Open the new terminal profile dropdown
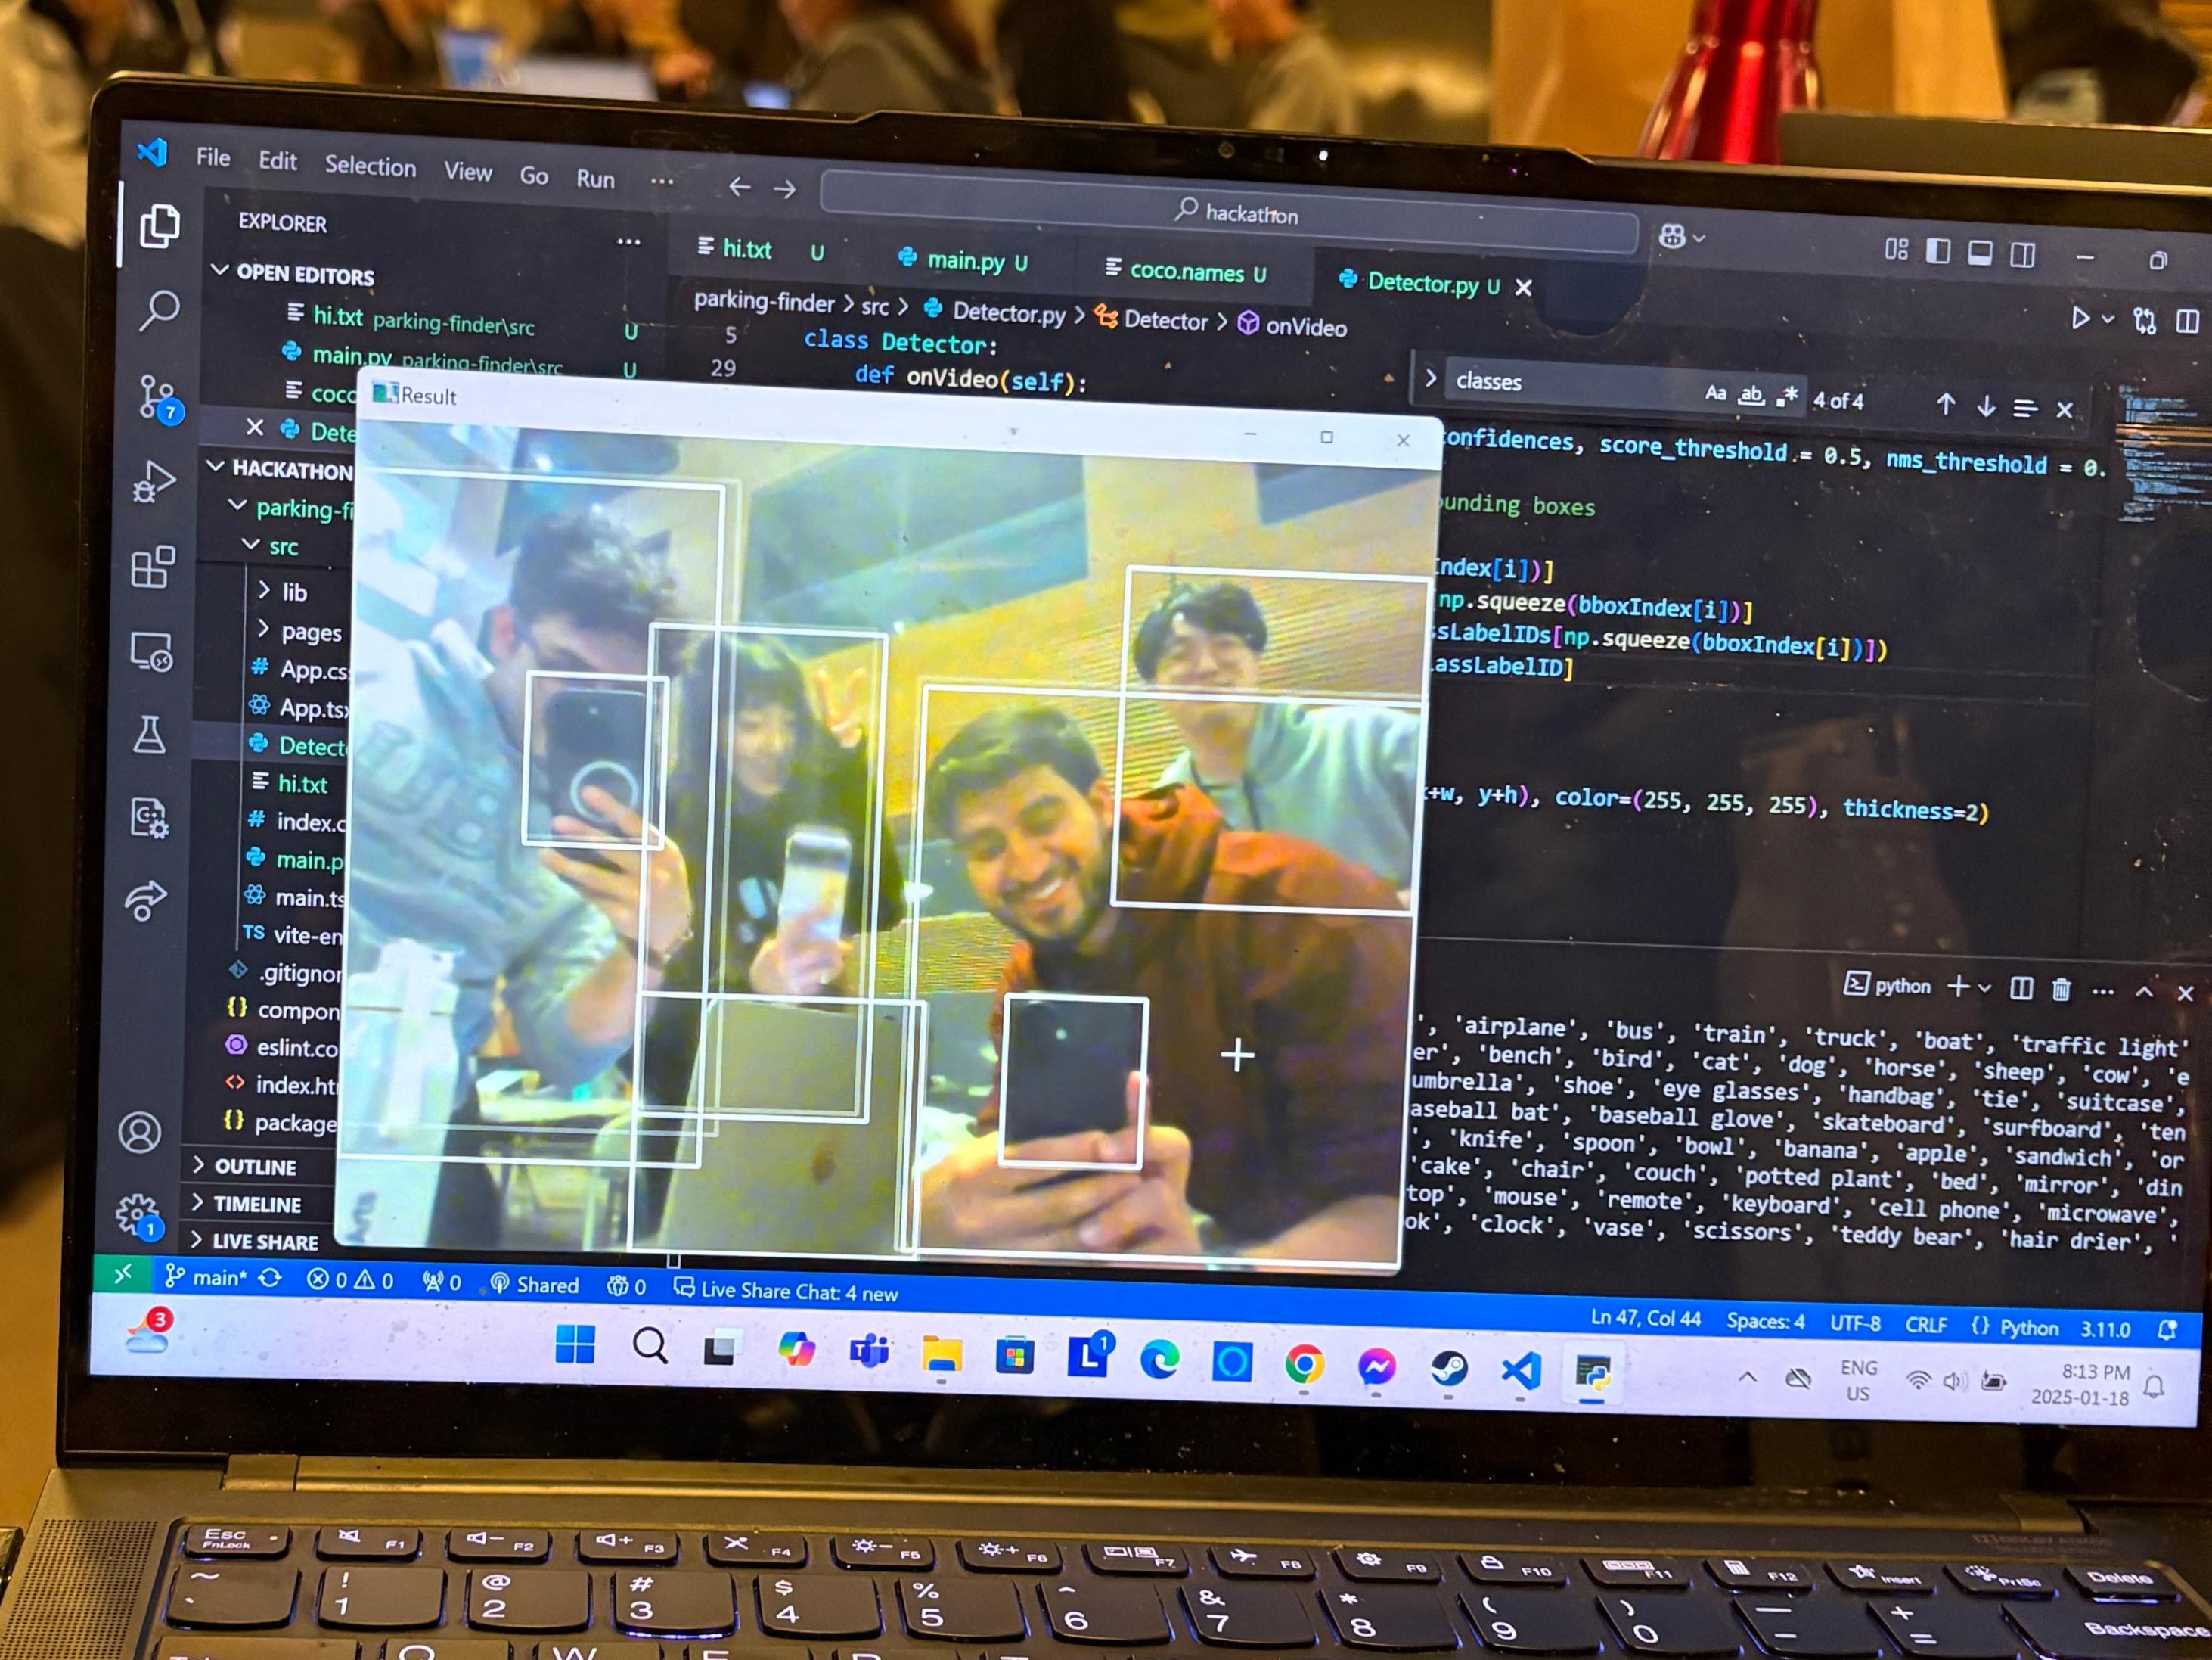This screenshot has width=2212, height=1660. (x=1985, y=987)
